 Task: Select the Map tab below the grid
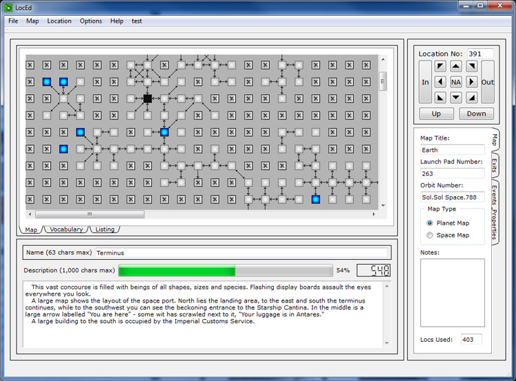point(31,230)
